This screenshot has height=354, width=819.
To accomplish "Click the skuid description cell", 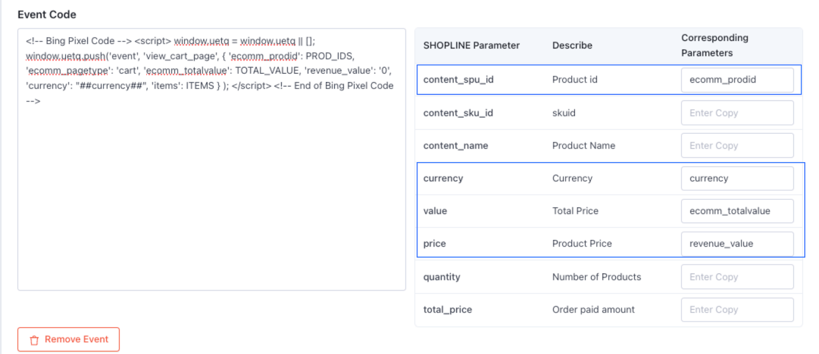I will pos(564,113).
